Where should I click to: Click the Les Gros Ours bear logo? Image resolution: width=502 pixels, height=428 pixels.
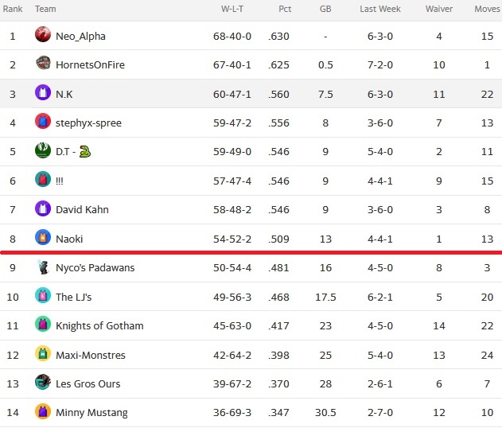[x=43, y=382]
